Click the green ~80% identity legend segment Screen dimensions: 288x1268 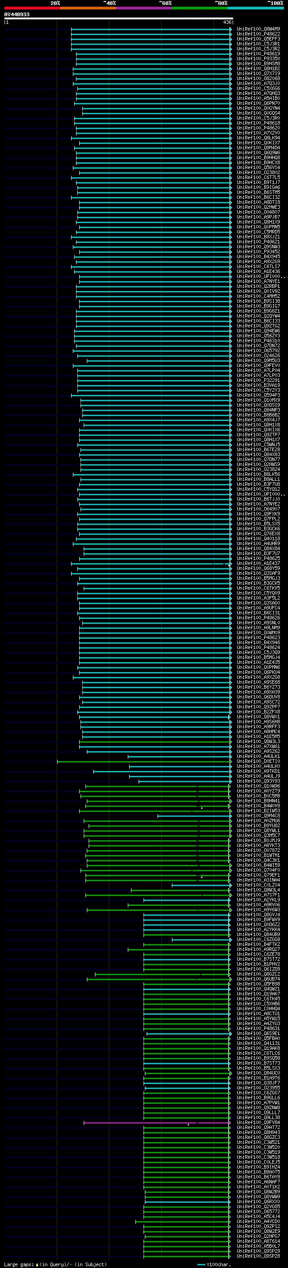[x=200, y=8]
